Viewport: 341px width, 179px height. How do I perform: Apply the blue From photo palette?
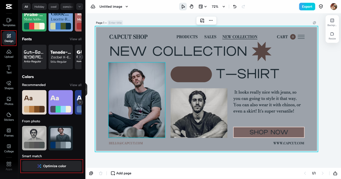click(60, 138)
